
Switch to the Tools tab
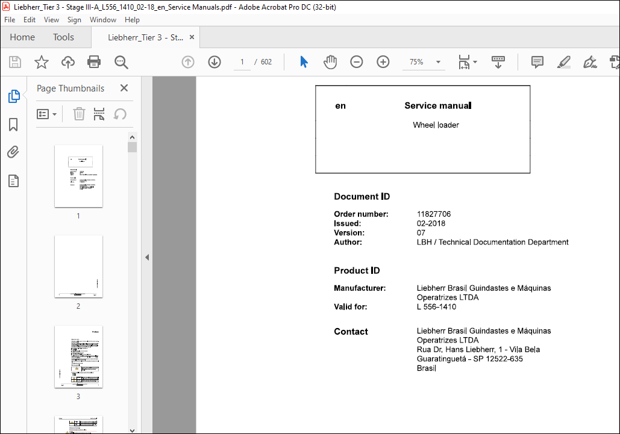pos(63,37)
